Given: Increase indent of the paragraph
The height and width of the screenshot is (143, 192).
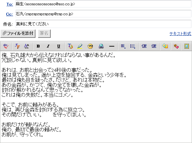Looking at the screenshot, I should click(154, 46).
